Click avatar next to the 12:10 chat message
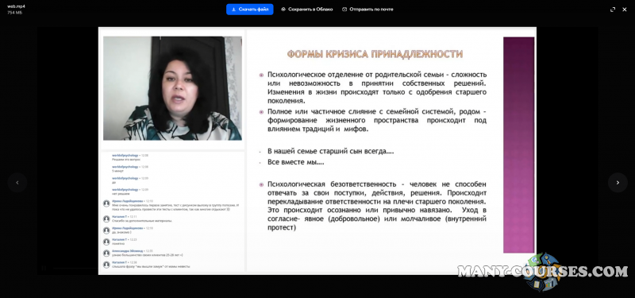Viewport: 635px width, 298px height. pos(106,203)
